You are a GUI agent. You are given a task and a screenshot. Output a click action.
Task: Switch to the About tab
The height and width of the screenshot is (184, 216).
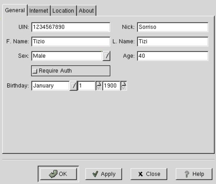(x=86, y=10)
